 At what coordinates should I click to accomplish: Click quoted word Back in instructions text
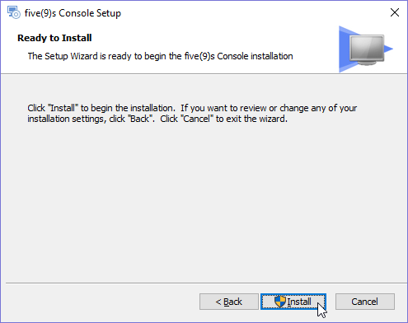[x=140, y=119]
